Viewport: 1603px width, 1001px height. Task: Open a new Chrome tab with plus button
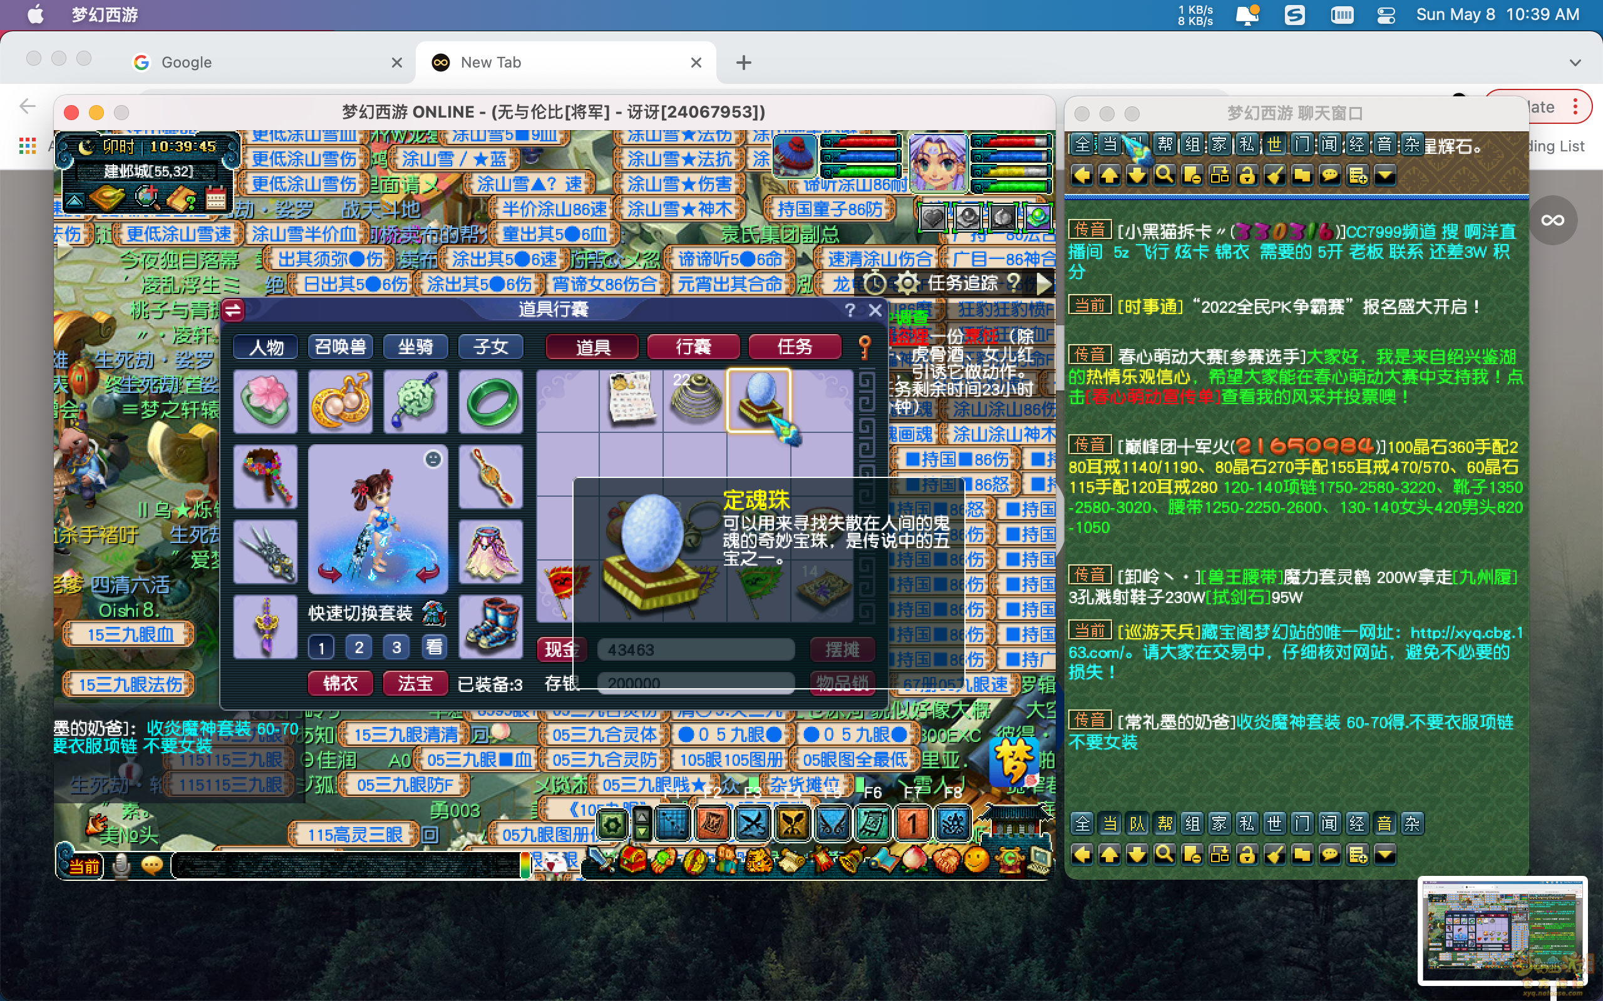744,62
